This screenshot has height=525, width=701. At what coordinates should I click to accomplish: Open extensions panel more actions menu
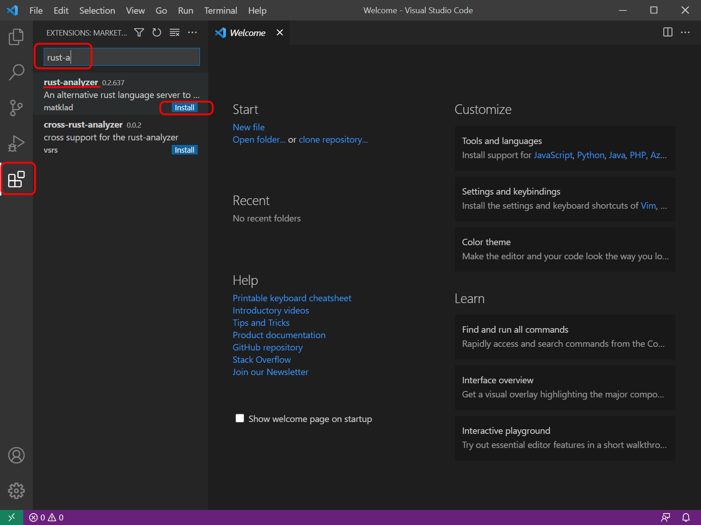click(193, 32)
